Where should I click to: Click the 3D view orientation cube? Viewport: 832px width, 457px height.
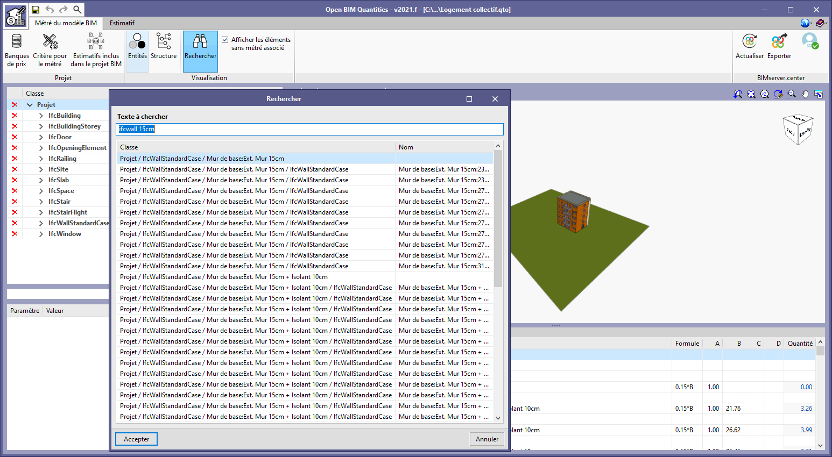coord(798,129)
